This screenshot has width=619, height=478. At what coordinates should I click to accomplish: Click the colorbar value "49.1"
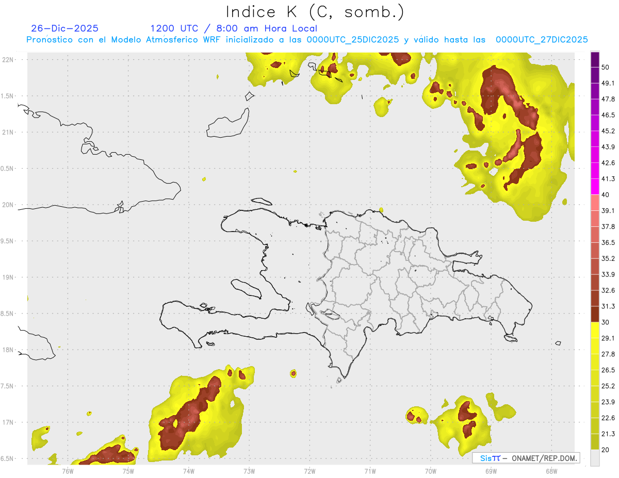(x=608, y=83)
